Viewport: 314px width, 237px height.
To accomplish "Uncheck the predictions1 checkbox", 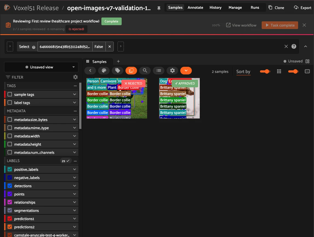I will [10, 219].
